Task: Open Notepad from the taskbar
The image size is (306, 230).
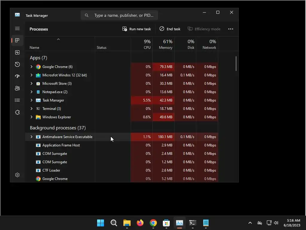Action: tap(206, 223)
